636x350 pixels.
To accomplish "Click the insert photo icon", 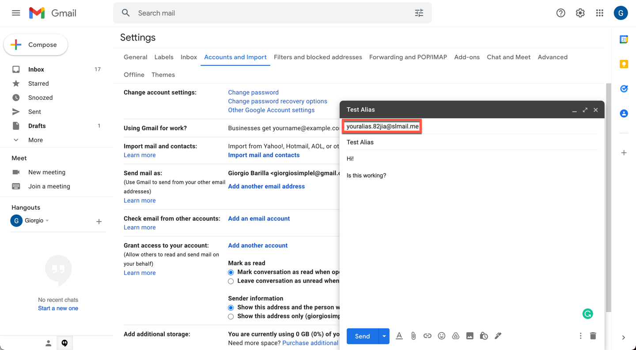I will [469, 336].
